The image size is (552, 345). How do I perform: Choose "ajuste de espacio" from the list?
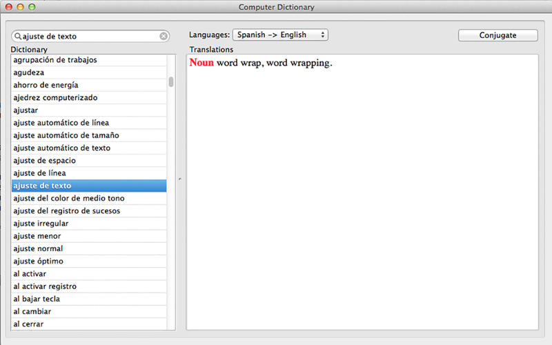tap(89, 161)
